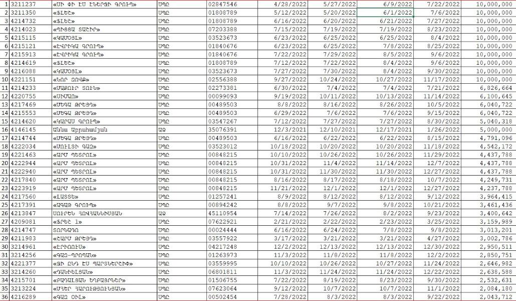Click row number 20 header
Screen dimensions: 516x301
(5, 163)
